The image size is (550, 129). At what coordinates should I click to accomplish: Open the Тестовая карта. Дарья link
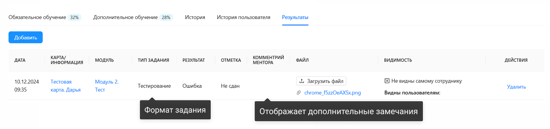pos(66,86)
